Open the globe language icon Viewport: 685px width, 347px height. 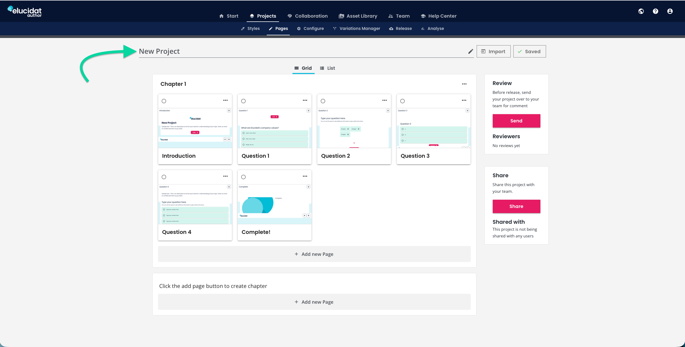point(641,11)
